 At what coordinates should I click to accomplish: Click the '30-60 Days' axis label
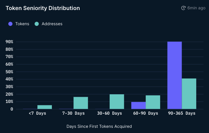(x=110, y=113)
